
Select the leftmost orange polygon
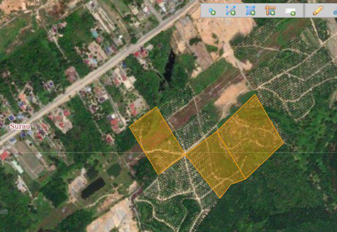[x=157, y=140]
